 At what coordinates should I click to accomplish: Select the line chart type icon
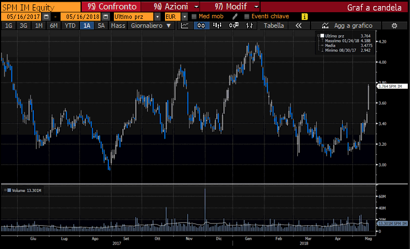pyautogui.click(x=185, y=26)
